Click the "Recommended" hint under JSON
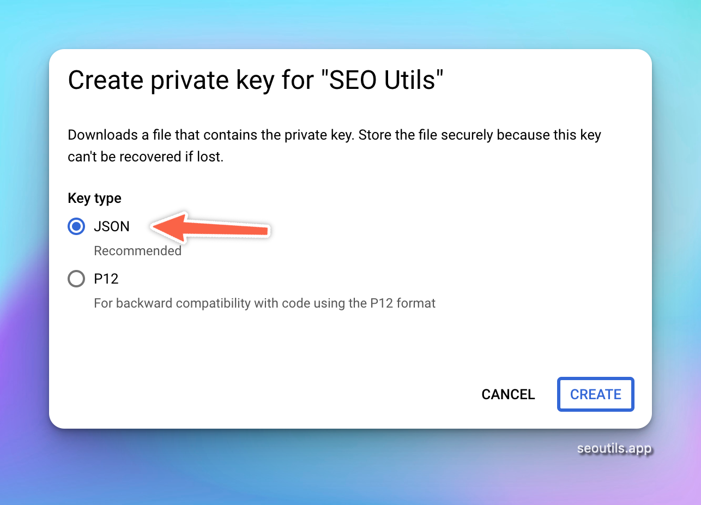 click(137, 251)
